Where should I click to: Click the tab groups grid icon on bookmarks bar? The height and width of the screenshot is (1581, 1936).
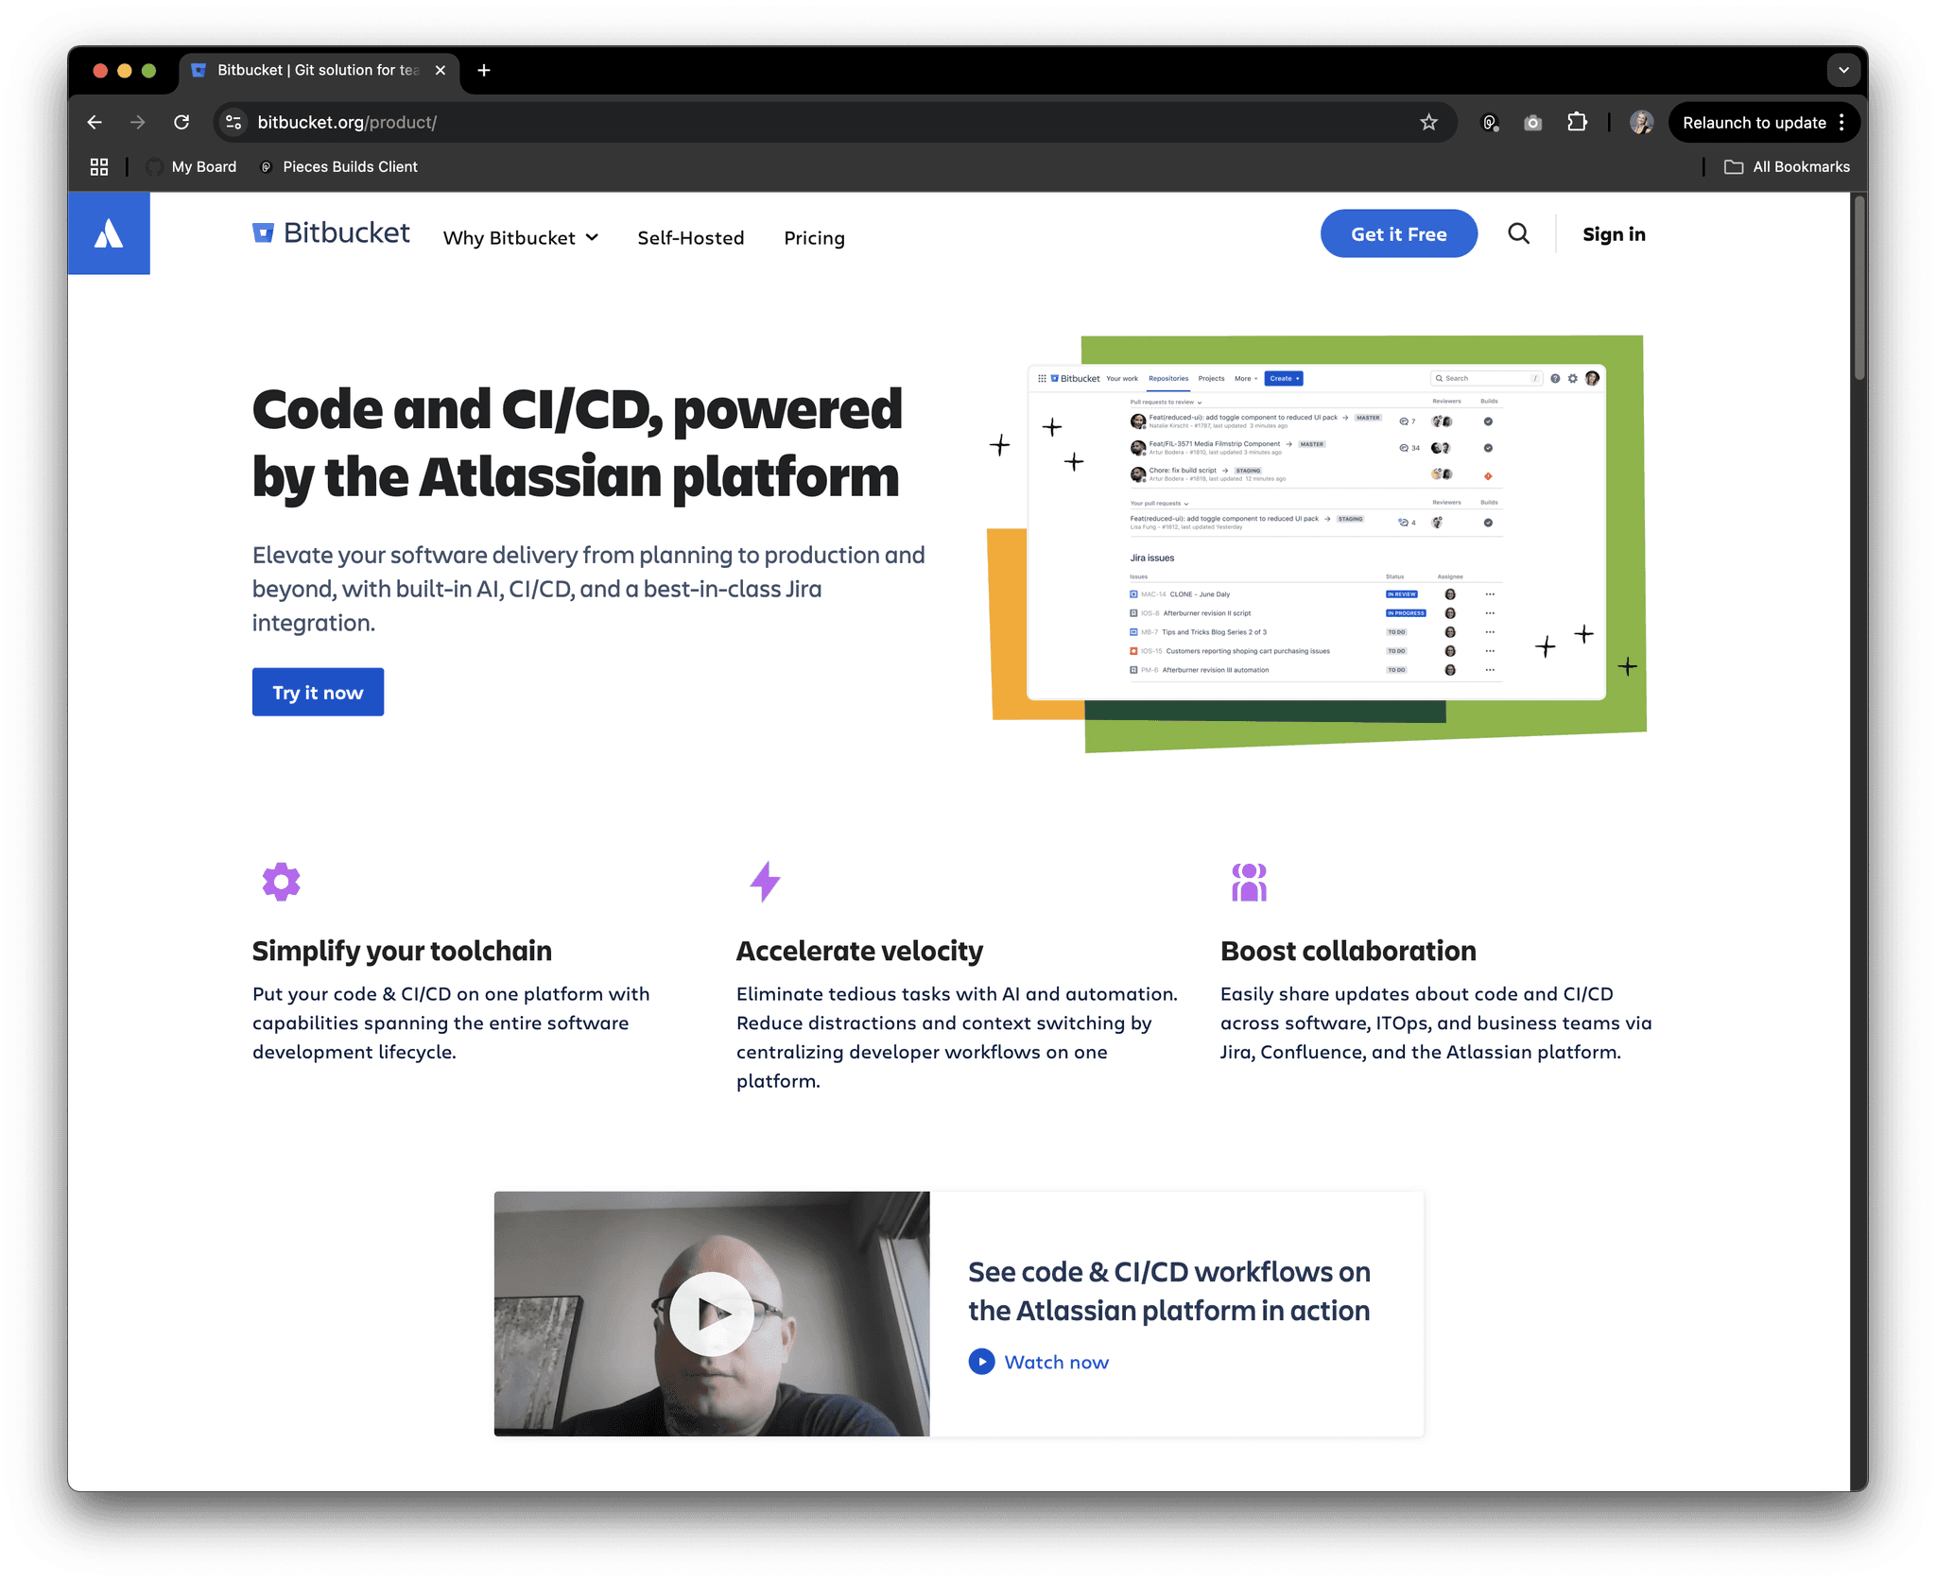[98, 166]
